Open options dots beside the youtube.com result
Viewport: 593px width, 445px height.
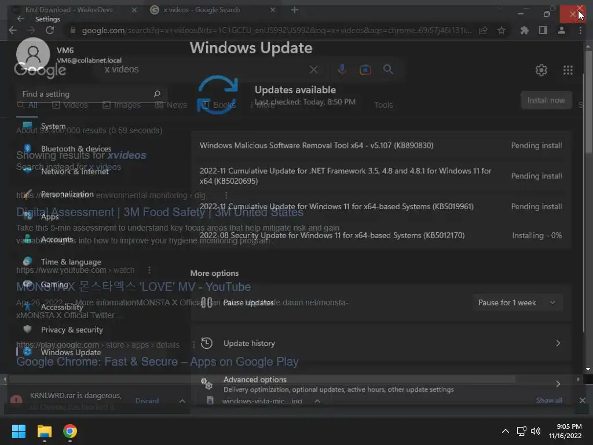(x=149, y=270)
